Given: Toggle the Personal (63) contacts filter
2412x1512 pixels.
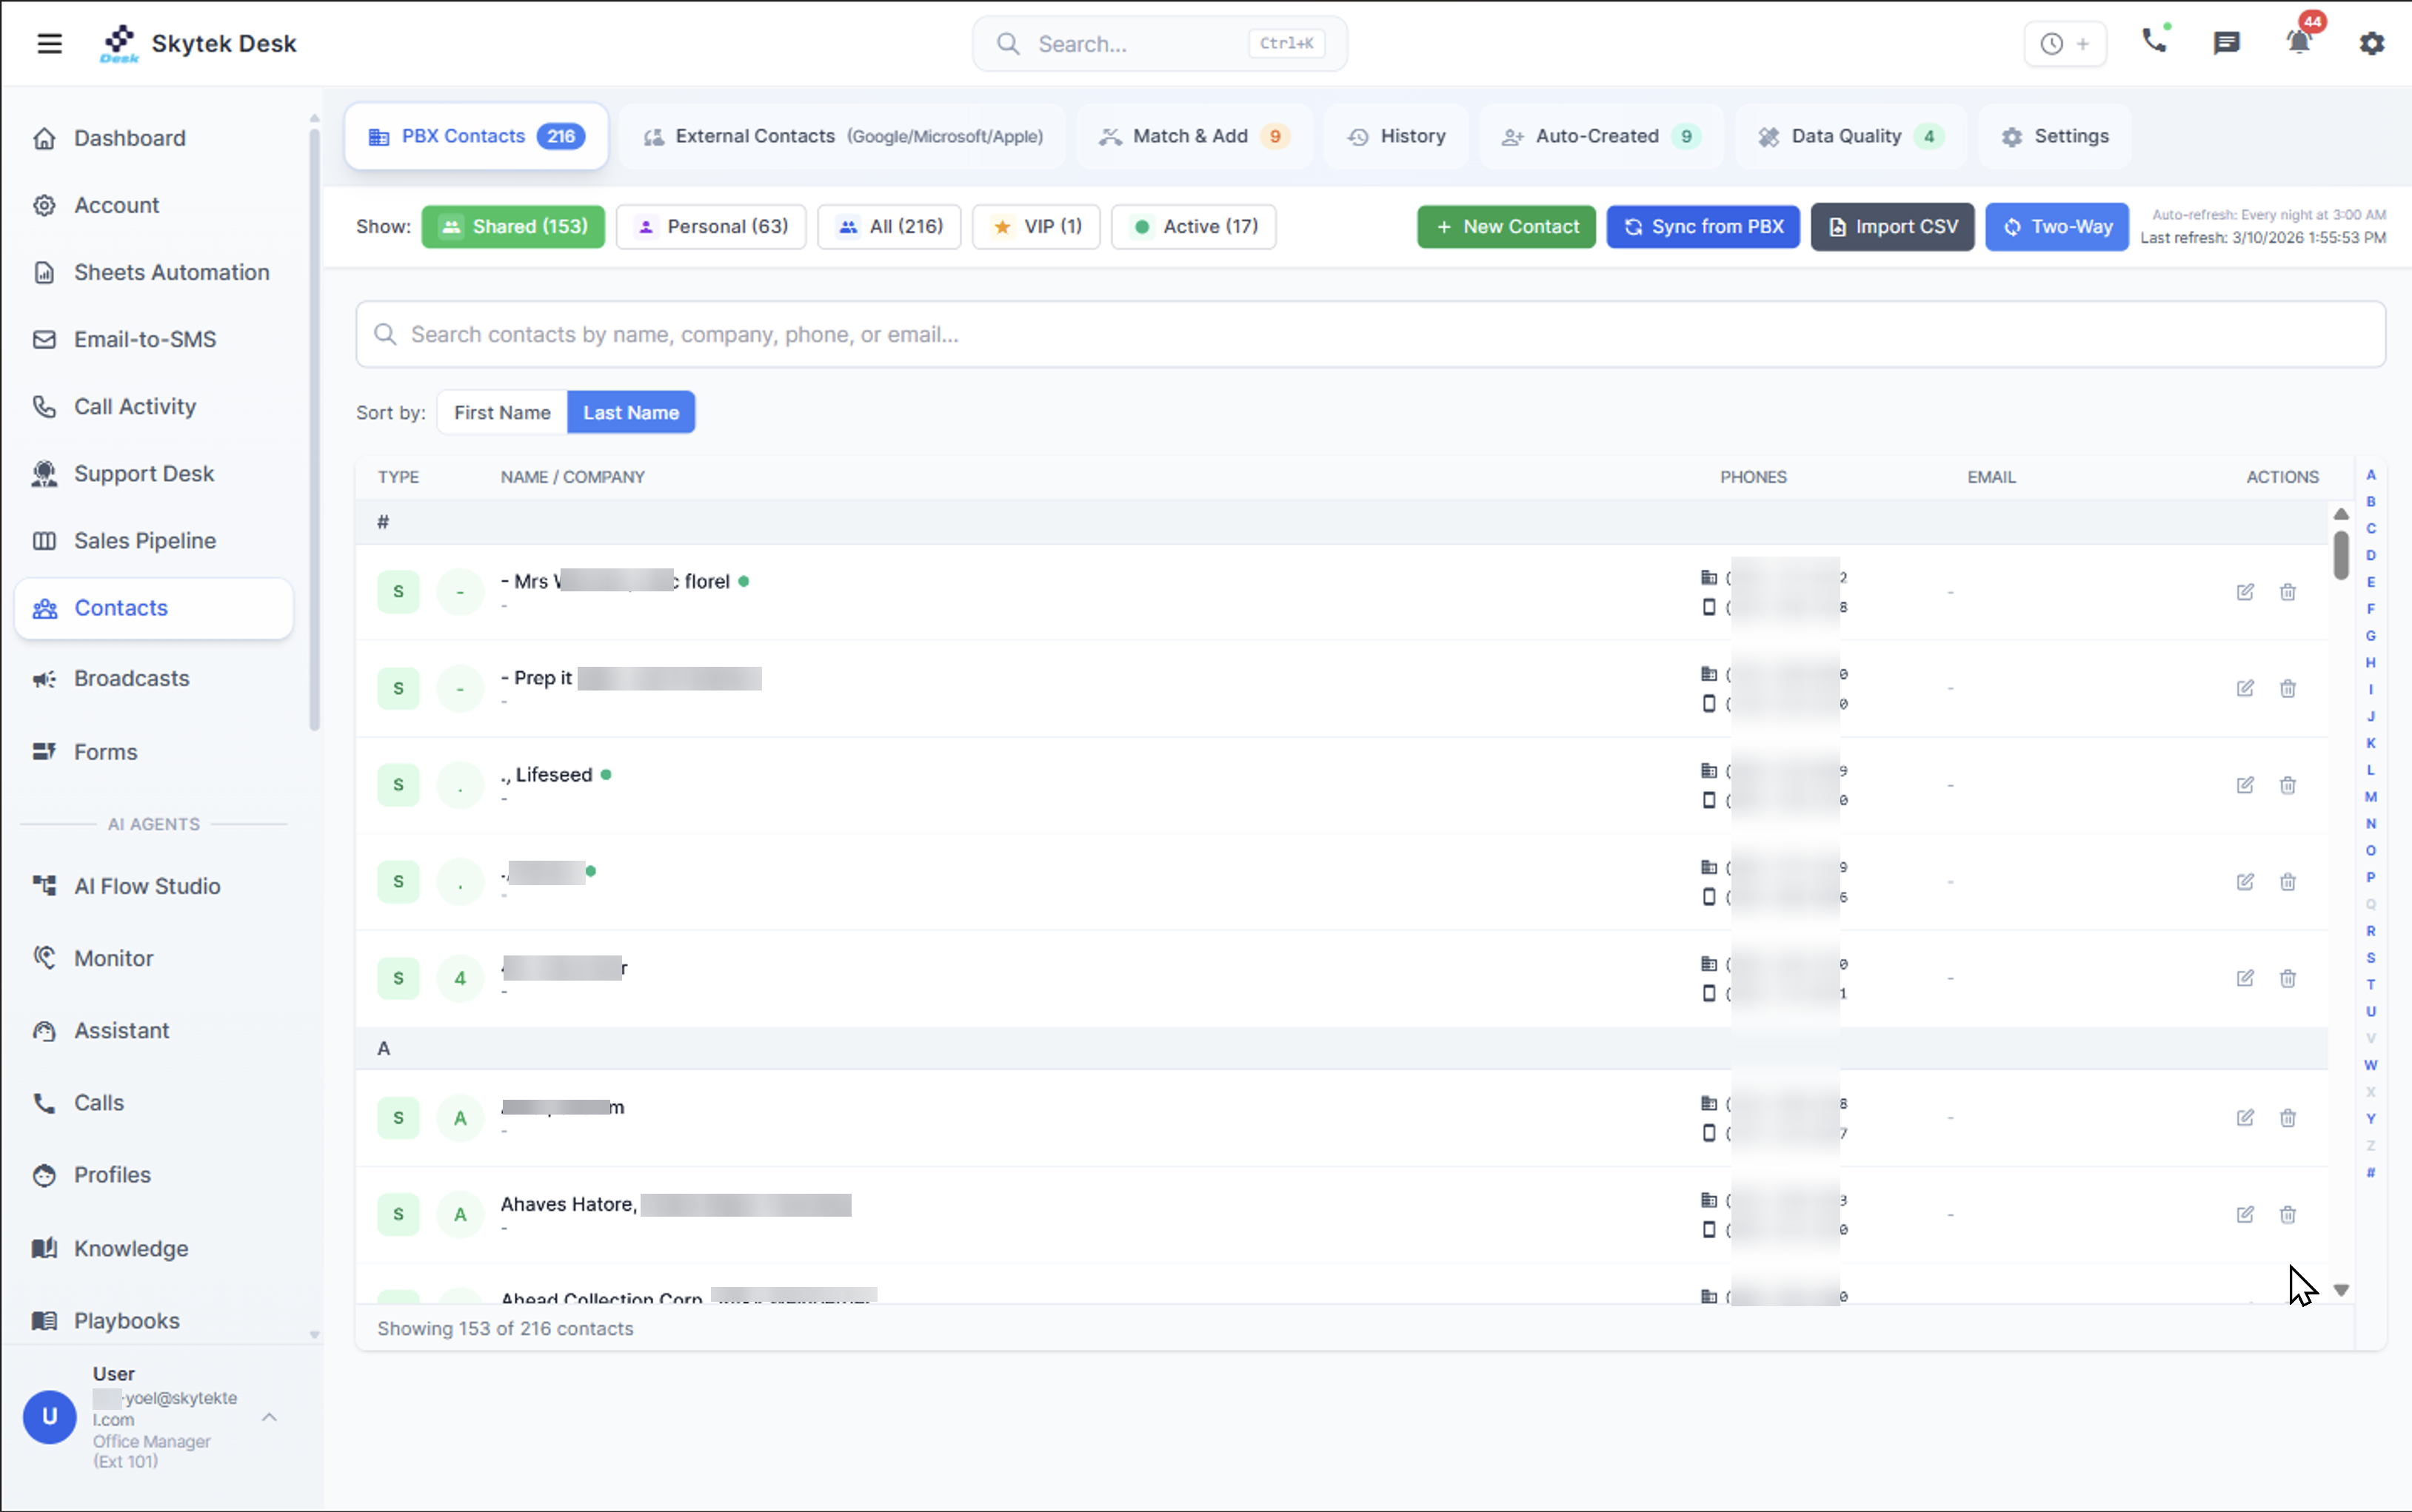Looking at the screenshot, I should click(x=710, y=226).
